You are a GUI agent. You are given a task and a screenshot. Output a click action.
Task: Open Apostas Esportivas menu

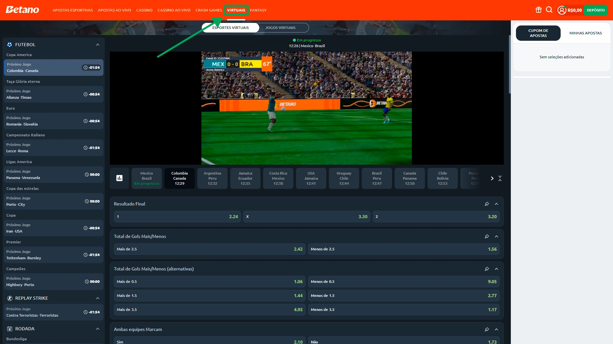click(x=73, y=10)
